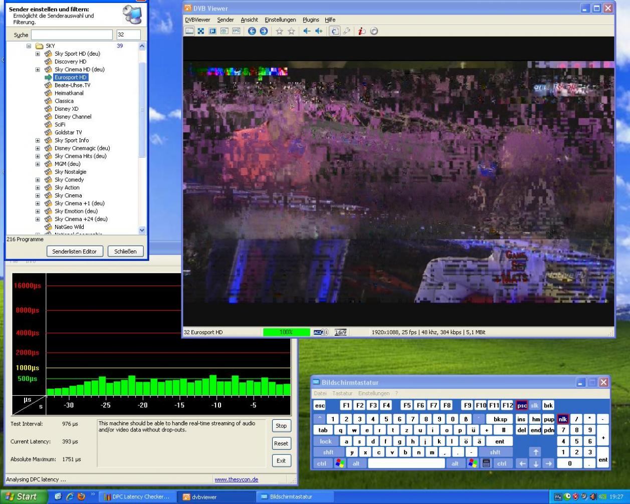Open the www.thesycon.de link

(237, 479)
